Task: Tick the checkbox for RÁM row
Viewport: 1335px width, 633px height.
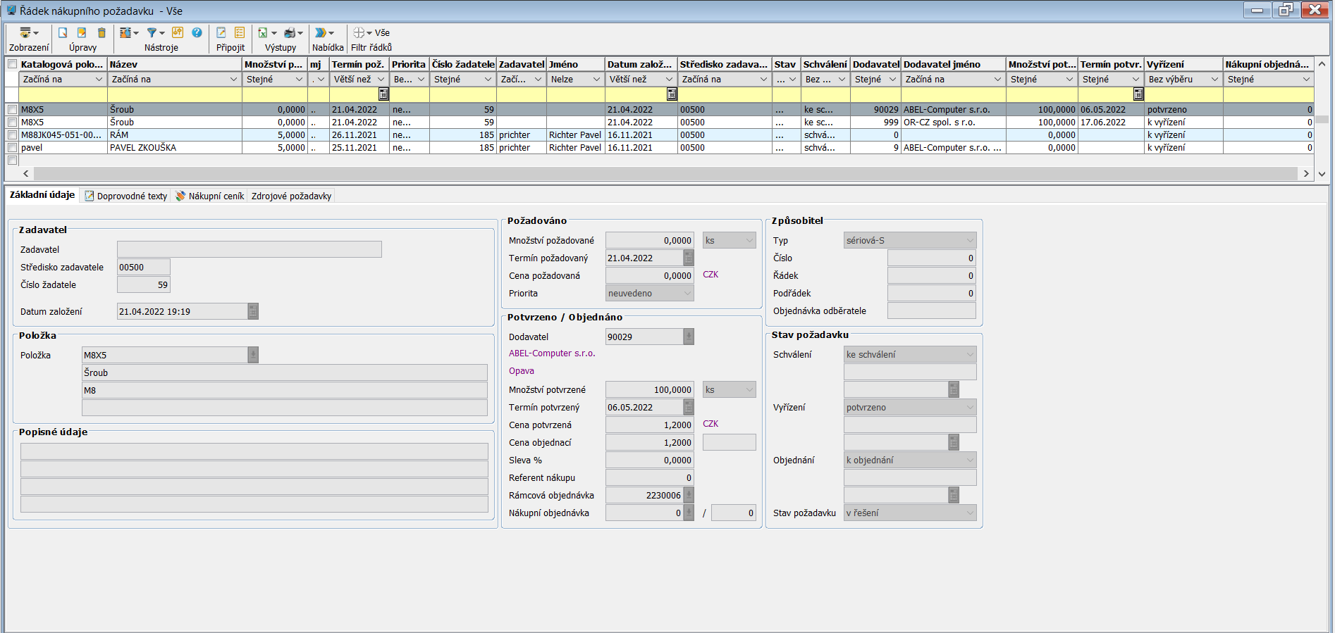Action: 12,135
